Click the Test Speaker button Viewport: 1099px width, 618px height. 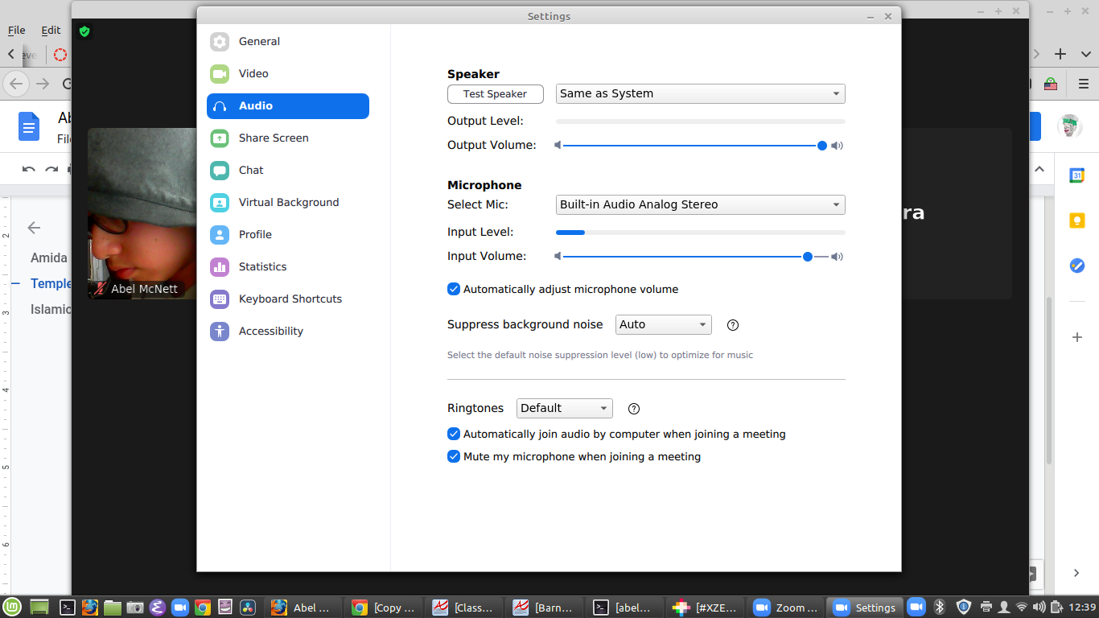[x=496, y=94]
